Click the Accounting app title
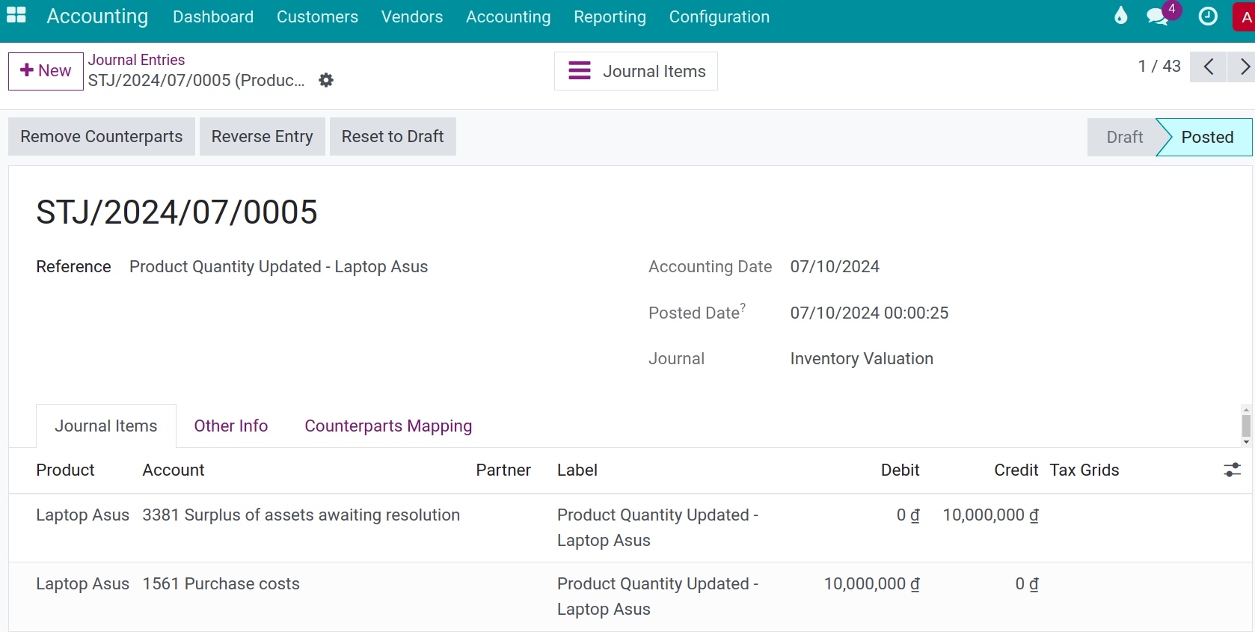 click(97, 16)
